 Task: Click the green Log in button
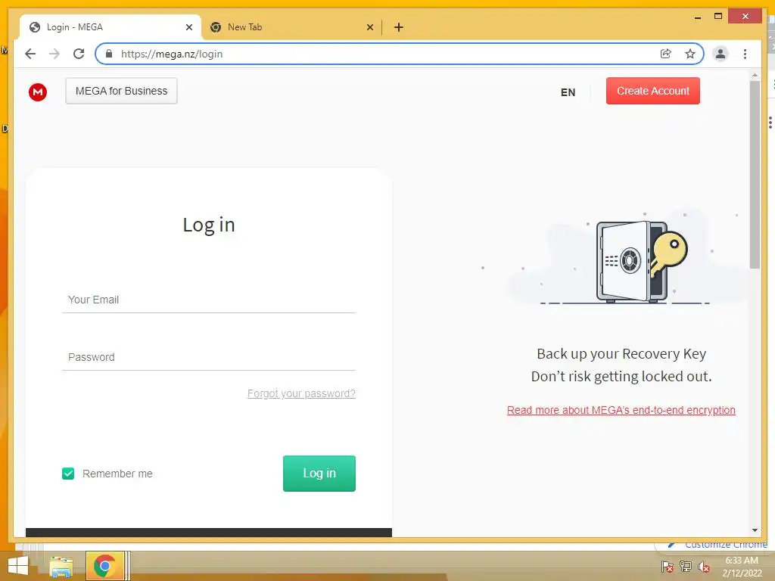[319, 474]
